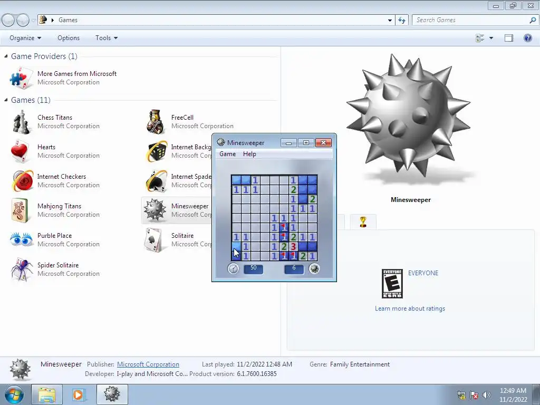This screenshot has height=405, width=540.
Task: Open Chess Titans game icon
Action: click(x=21, y=122)
